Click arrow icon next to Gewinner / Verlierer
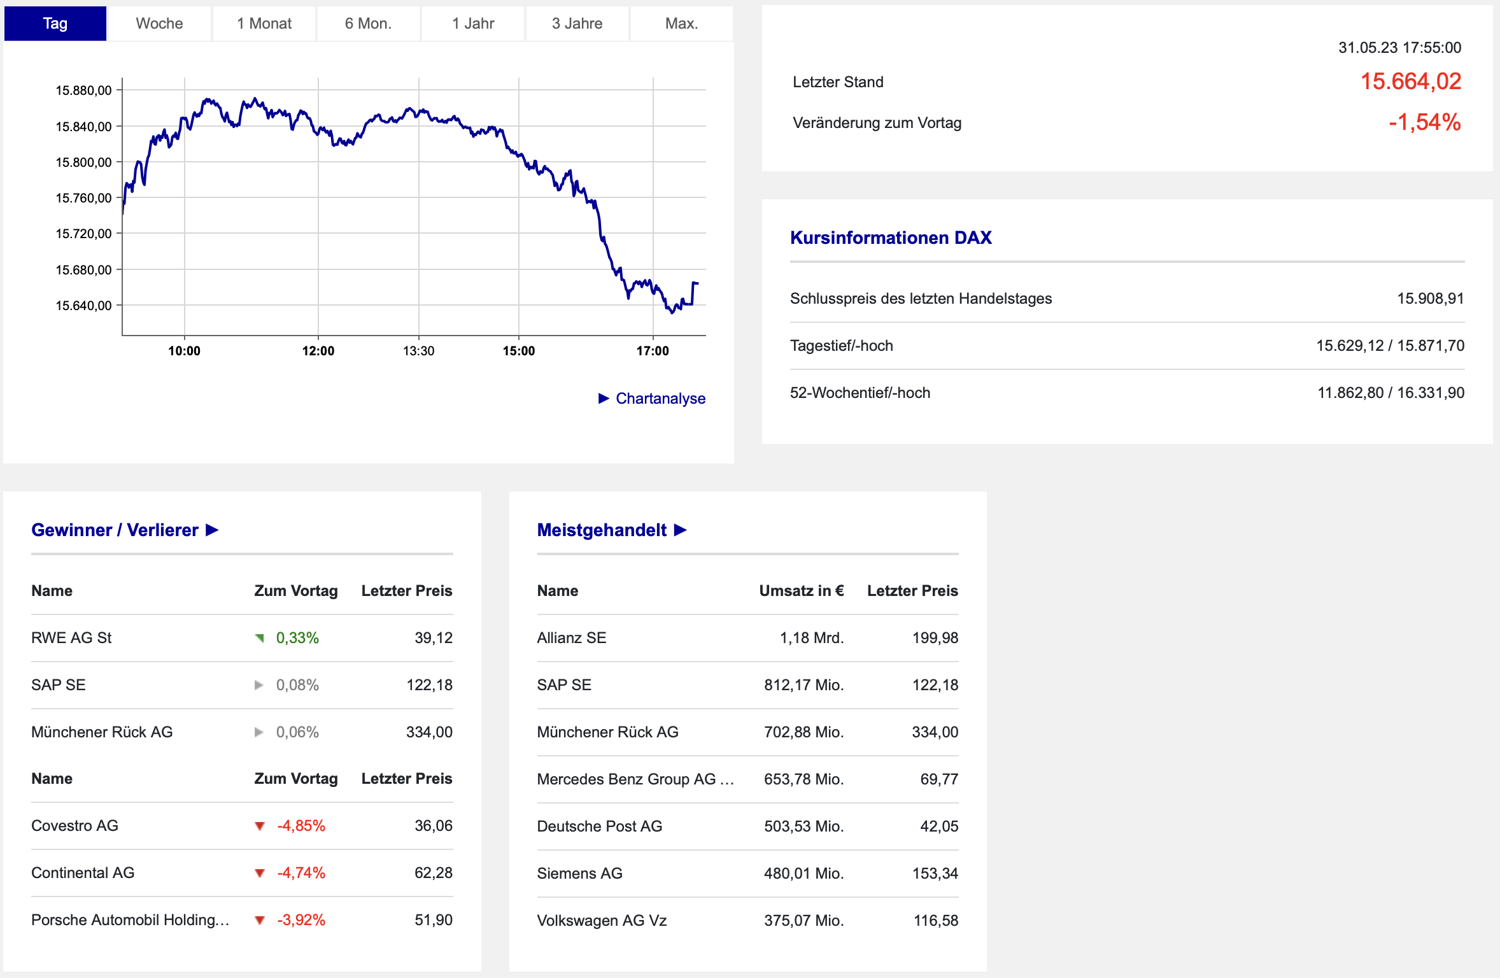 213,530
